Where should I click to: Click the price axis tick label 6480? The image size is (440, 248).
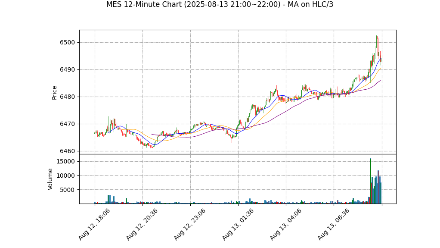[67, 97]
